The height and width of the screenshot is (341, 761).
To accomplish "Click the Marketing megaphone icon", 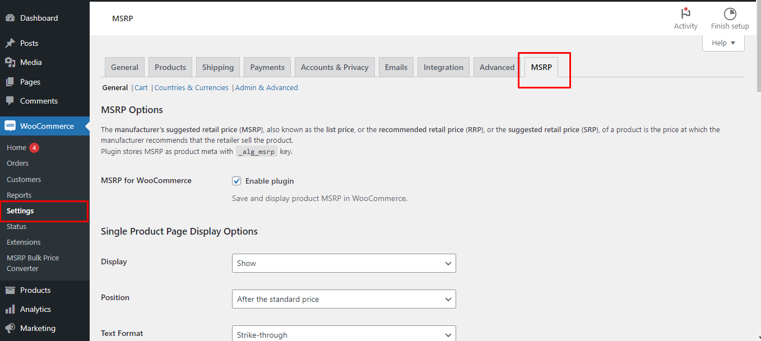I will click(x=10, y=328).
